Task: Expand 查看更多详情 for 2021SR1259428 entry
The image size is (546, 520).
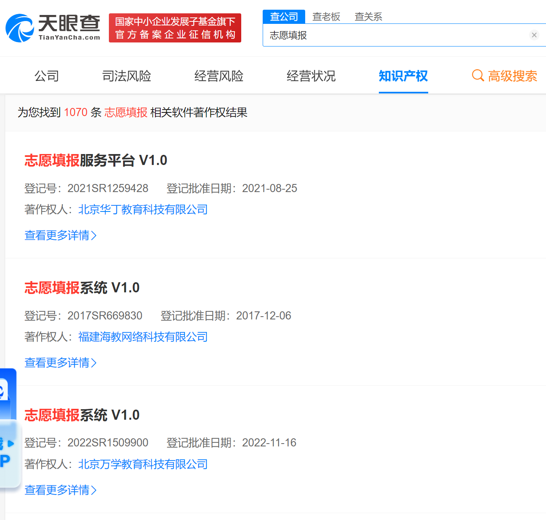Action: (x=60, y=235)
